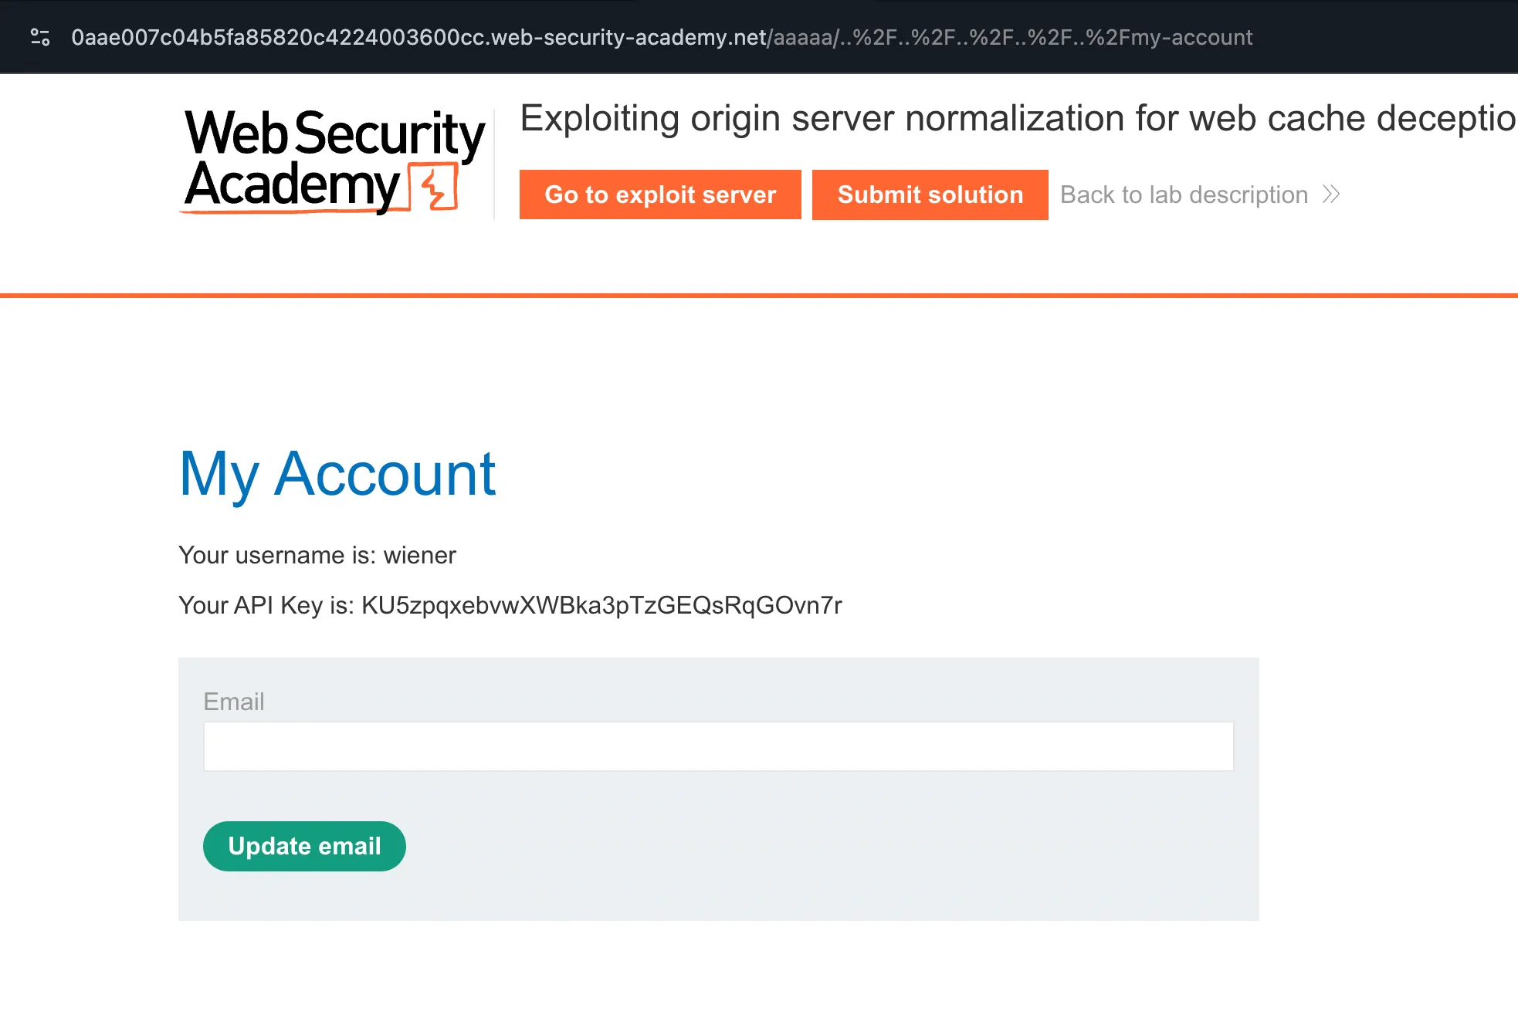Click the orange horizontal divider line
Viewport: 1518px width, 1025px height.
point(759,295)
